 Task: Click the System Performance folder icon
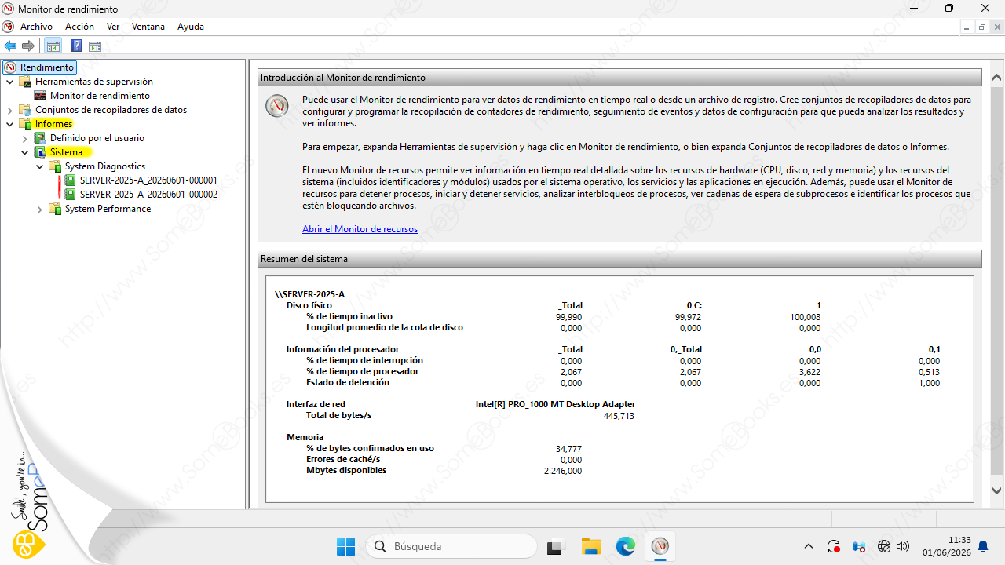pos(55,209)
